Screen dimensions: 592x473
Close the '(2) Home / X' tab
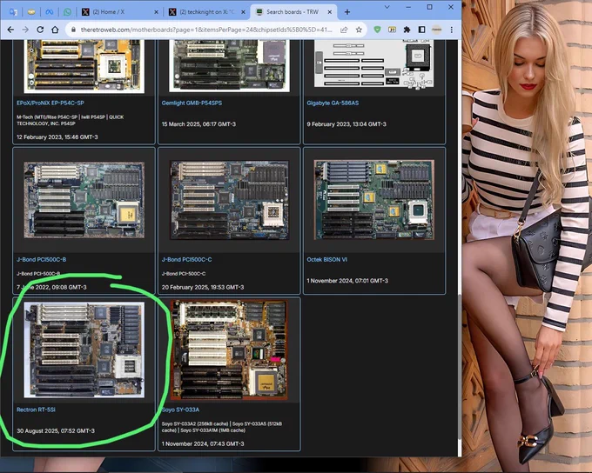point(157,12)
